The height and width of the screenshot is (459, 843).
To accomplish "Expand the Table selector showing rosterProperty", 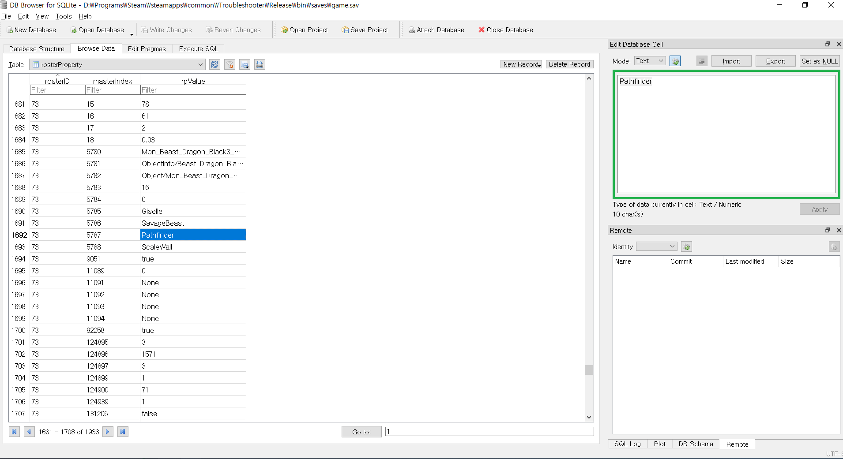I will pos(117,64).
